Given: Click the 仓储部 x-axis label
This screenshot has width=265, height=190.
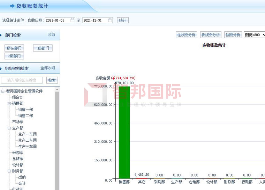Looking at the screenshot, I should click(194, 182).
